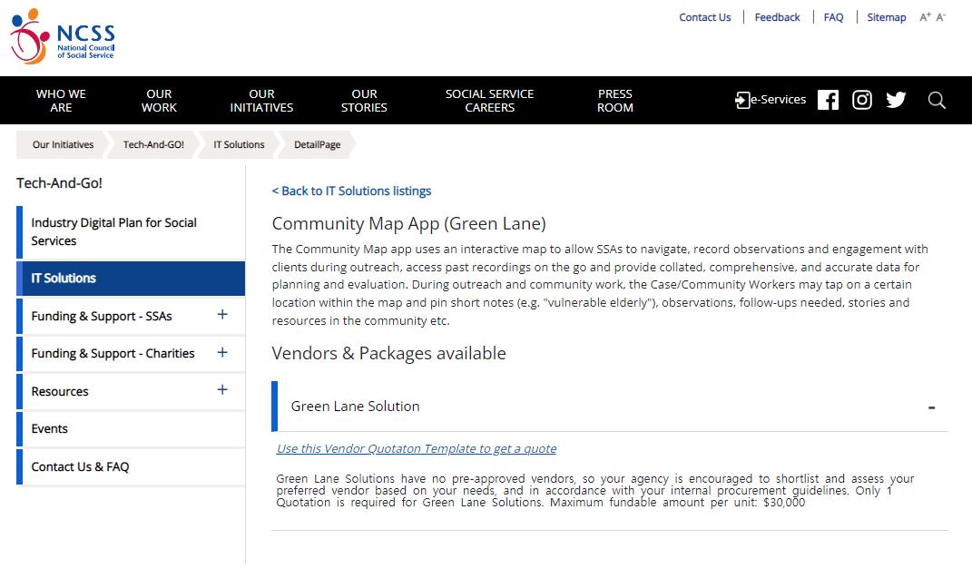
Task: Expand Funding & Support - Charities plus
Action: [x=222, y=353]
